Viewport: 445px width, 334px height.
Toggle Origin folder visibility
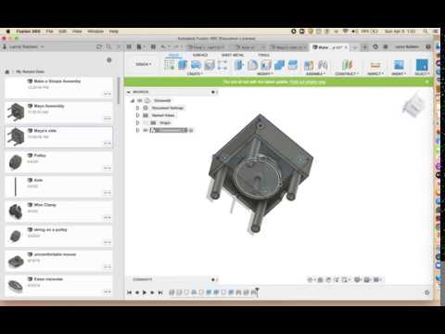146,122
